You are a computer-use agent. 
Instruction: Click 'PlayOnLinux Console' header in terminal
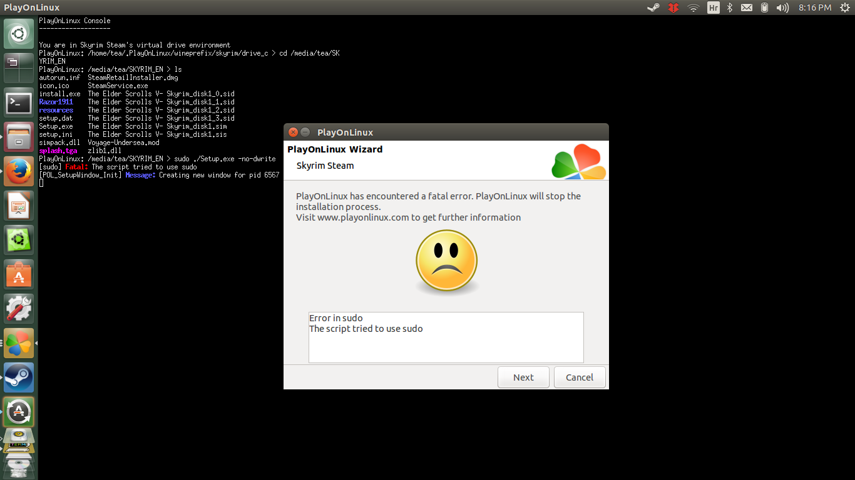pos(74,21)
